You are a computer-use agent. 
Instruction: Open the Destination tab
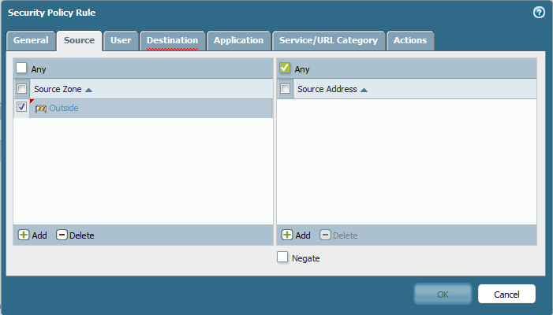point(172,41)
